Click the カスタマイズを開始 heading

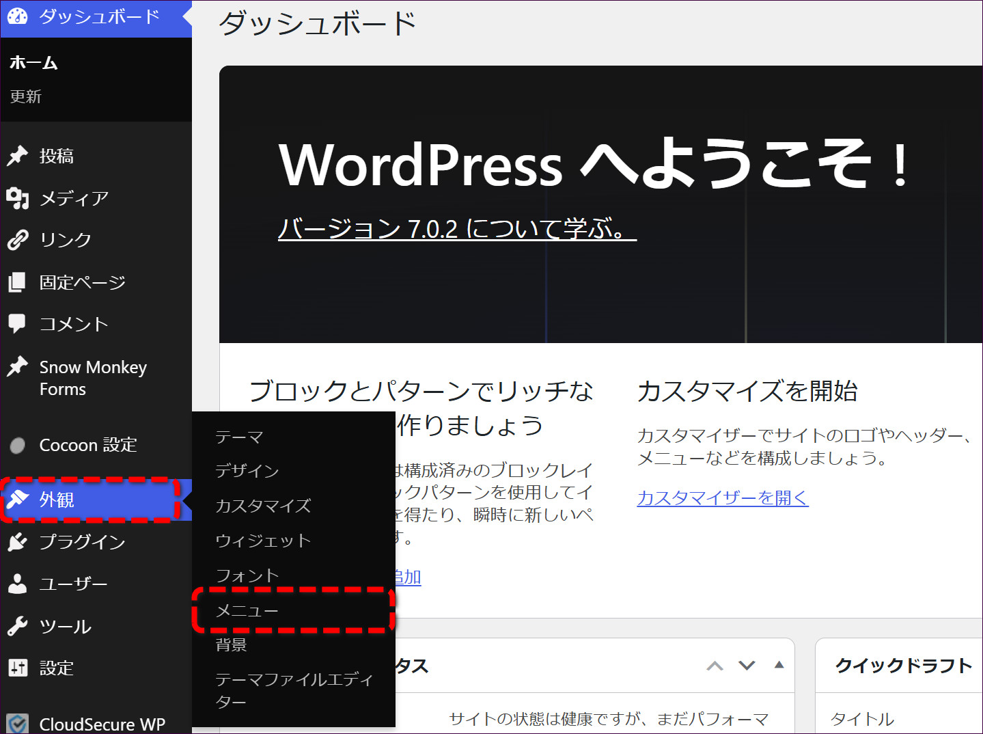[x=747, y=392]
